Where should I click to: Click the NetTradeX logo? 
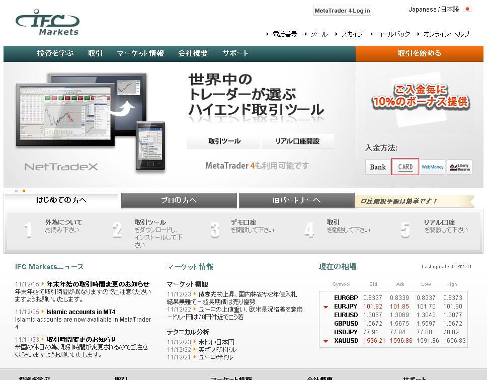(x=61, y=167)
